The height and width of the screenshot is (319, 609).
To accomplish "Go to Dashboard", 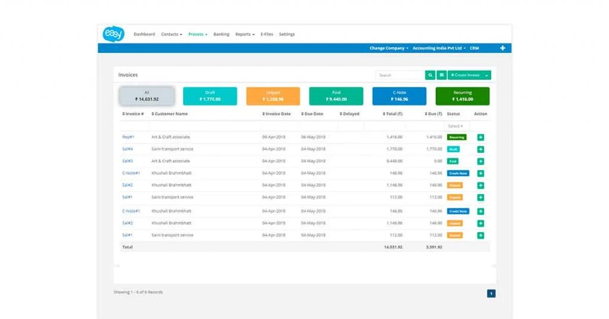I will coord(144,34).
